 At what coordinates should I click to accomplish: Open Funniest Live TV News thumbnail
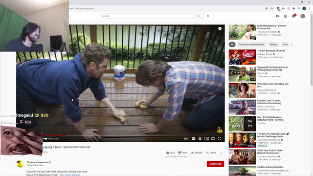point(243,107)
